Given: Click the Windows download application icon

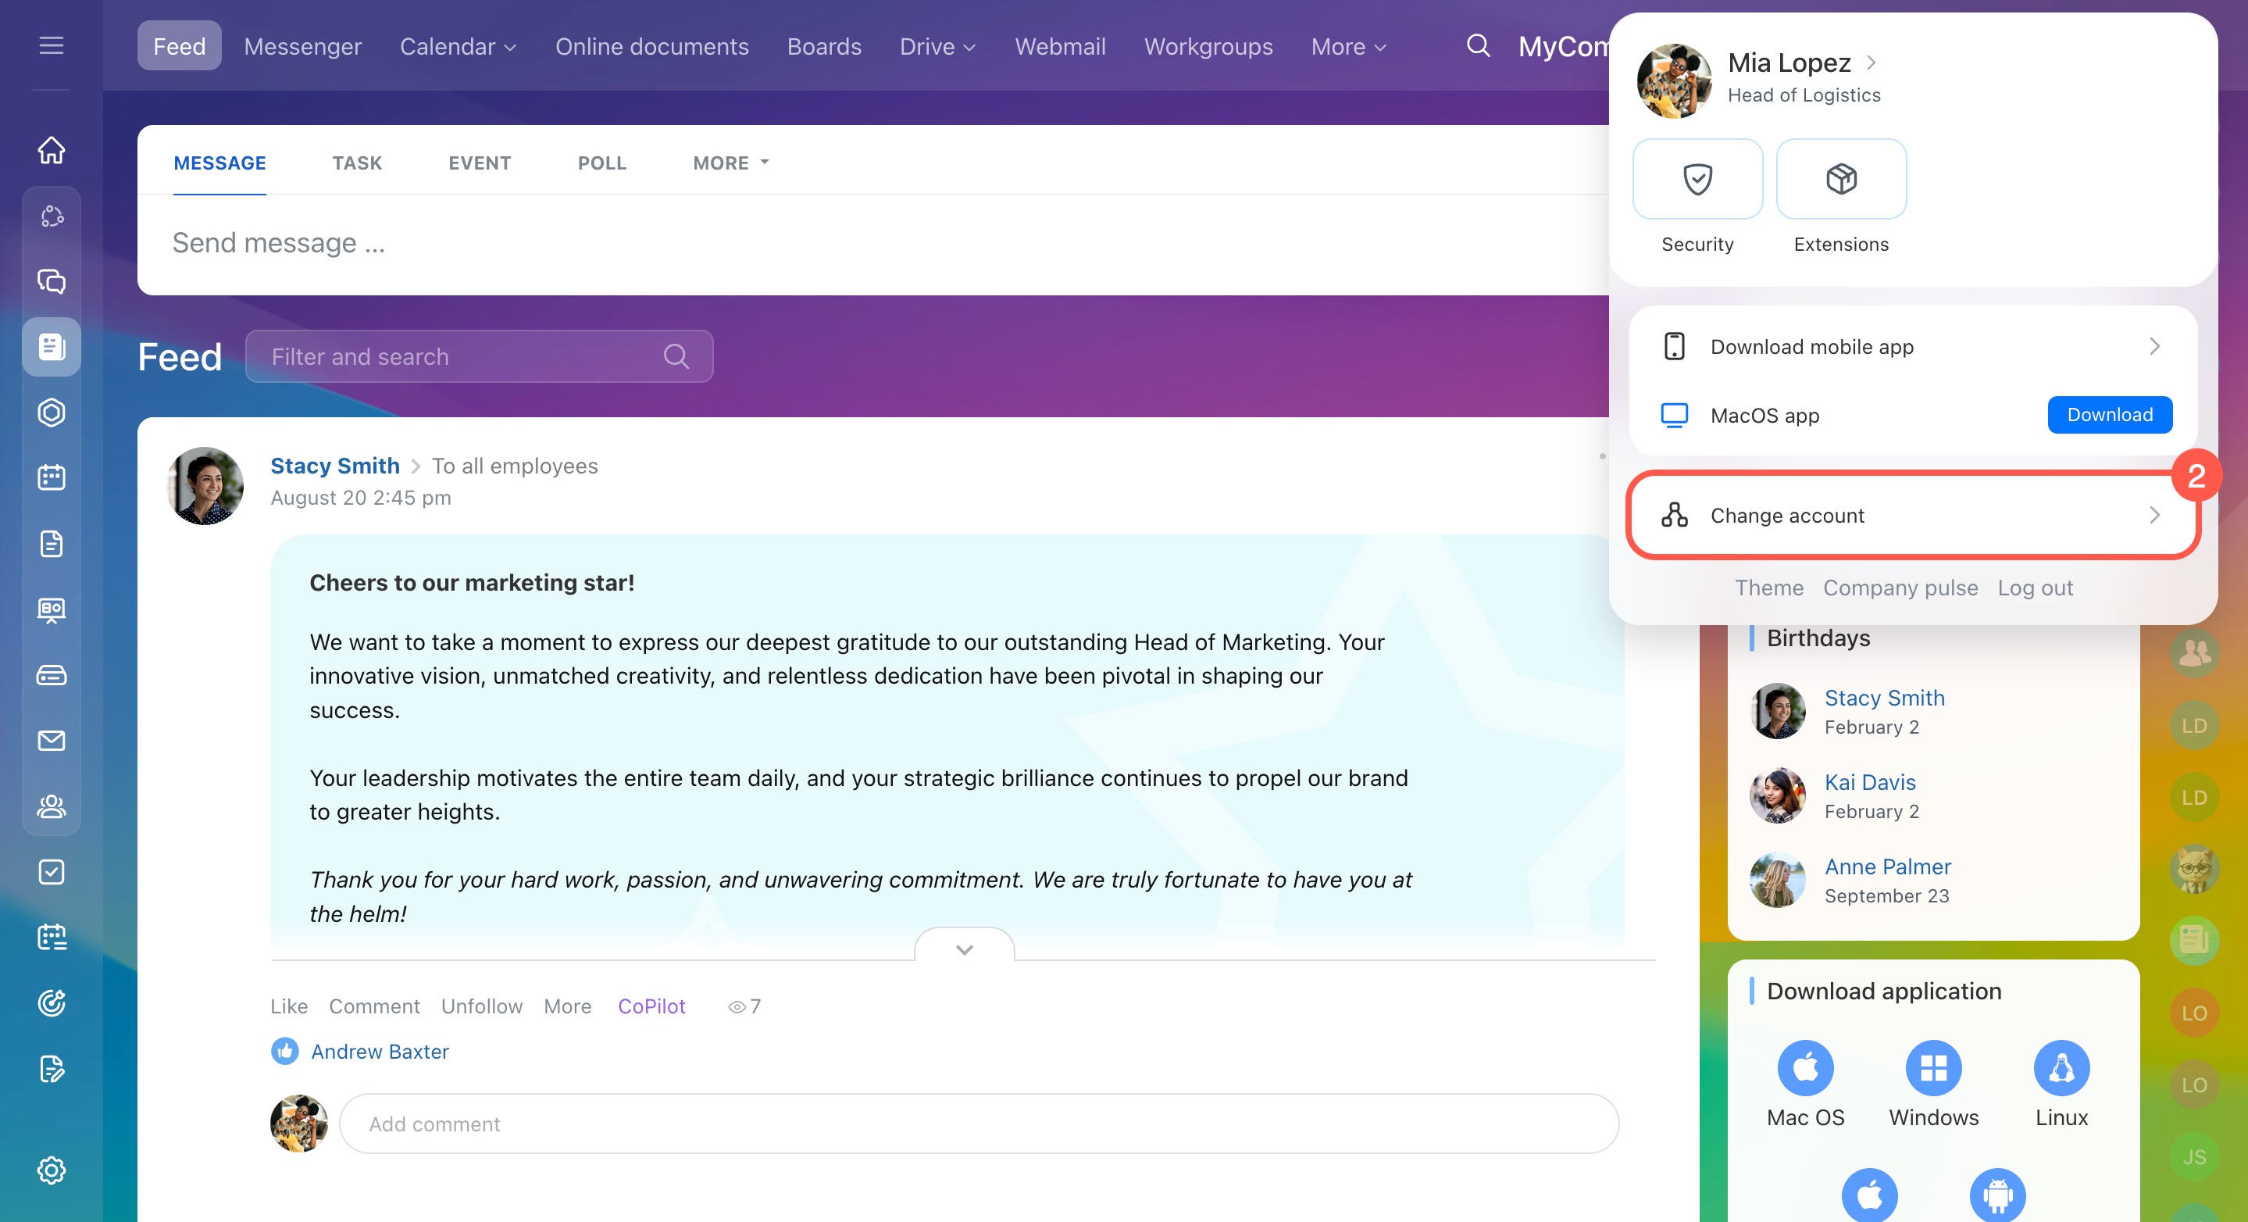Looking at the screenshot, I should [x=1933, y=1068].
